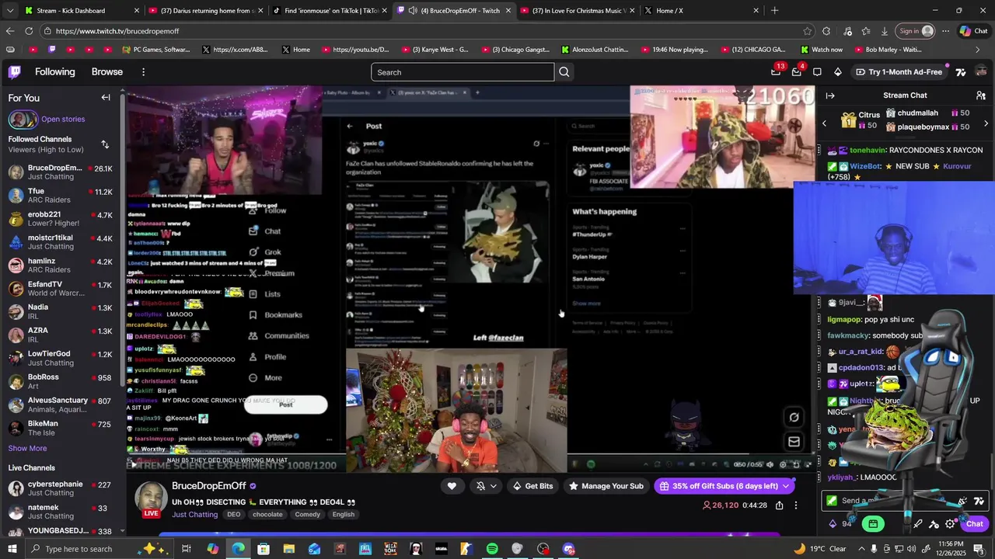
Task: Switch to Home / X browser tab
Action: coord(702,11)
